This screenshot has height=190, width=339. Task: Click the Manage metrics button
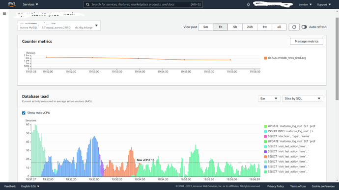307,41
